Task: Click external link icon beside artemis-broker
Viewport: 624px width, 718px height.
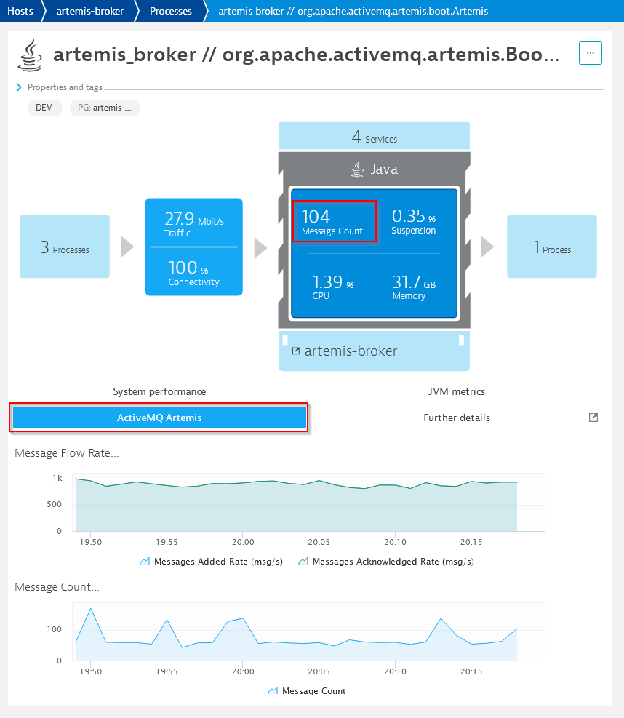Action: tap(296, 351)
